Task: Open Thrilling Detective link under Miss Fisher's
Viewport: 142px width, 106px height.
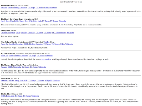Action: [x=36, y=44]
